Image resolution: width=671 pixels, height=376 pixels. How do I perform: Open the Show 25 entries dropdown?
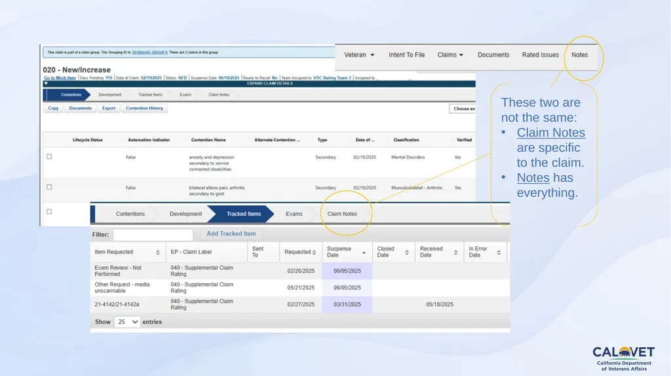pyautogui.click(x=127, y=322)
